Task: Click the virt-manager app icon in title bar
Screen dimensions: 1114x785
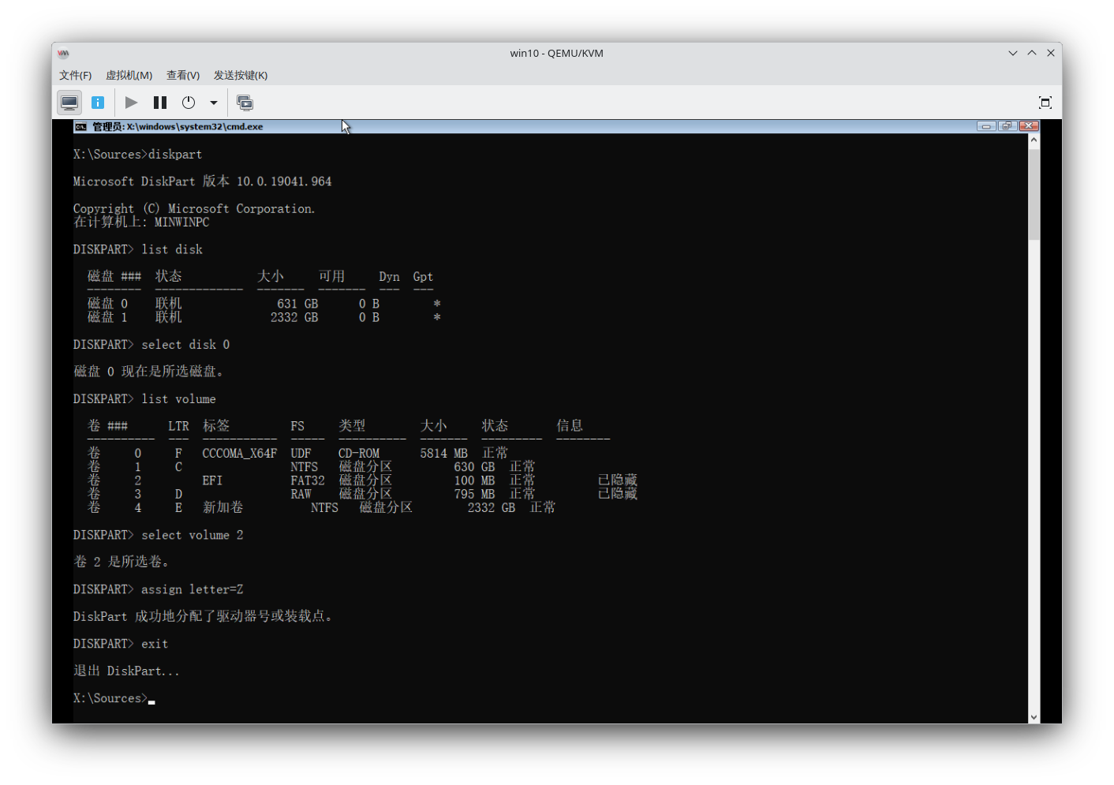Action: pyautogui.click(x=63, y=53)
